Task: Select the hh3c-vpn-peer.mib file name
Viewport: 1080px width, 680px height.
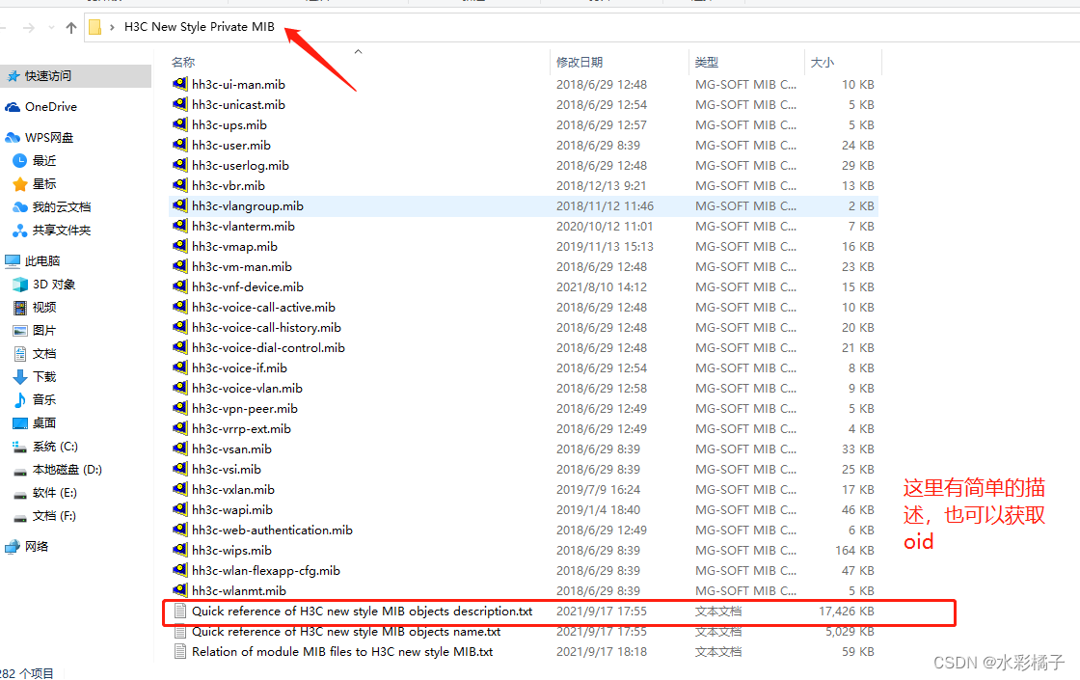Action: click(x=245, y=409)
